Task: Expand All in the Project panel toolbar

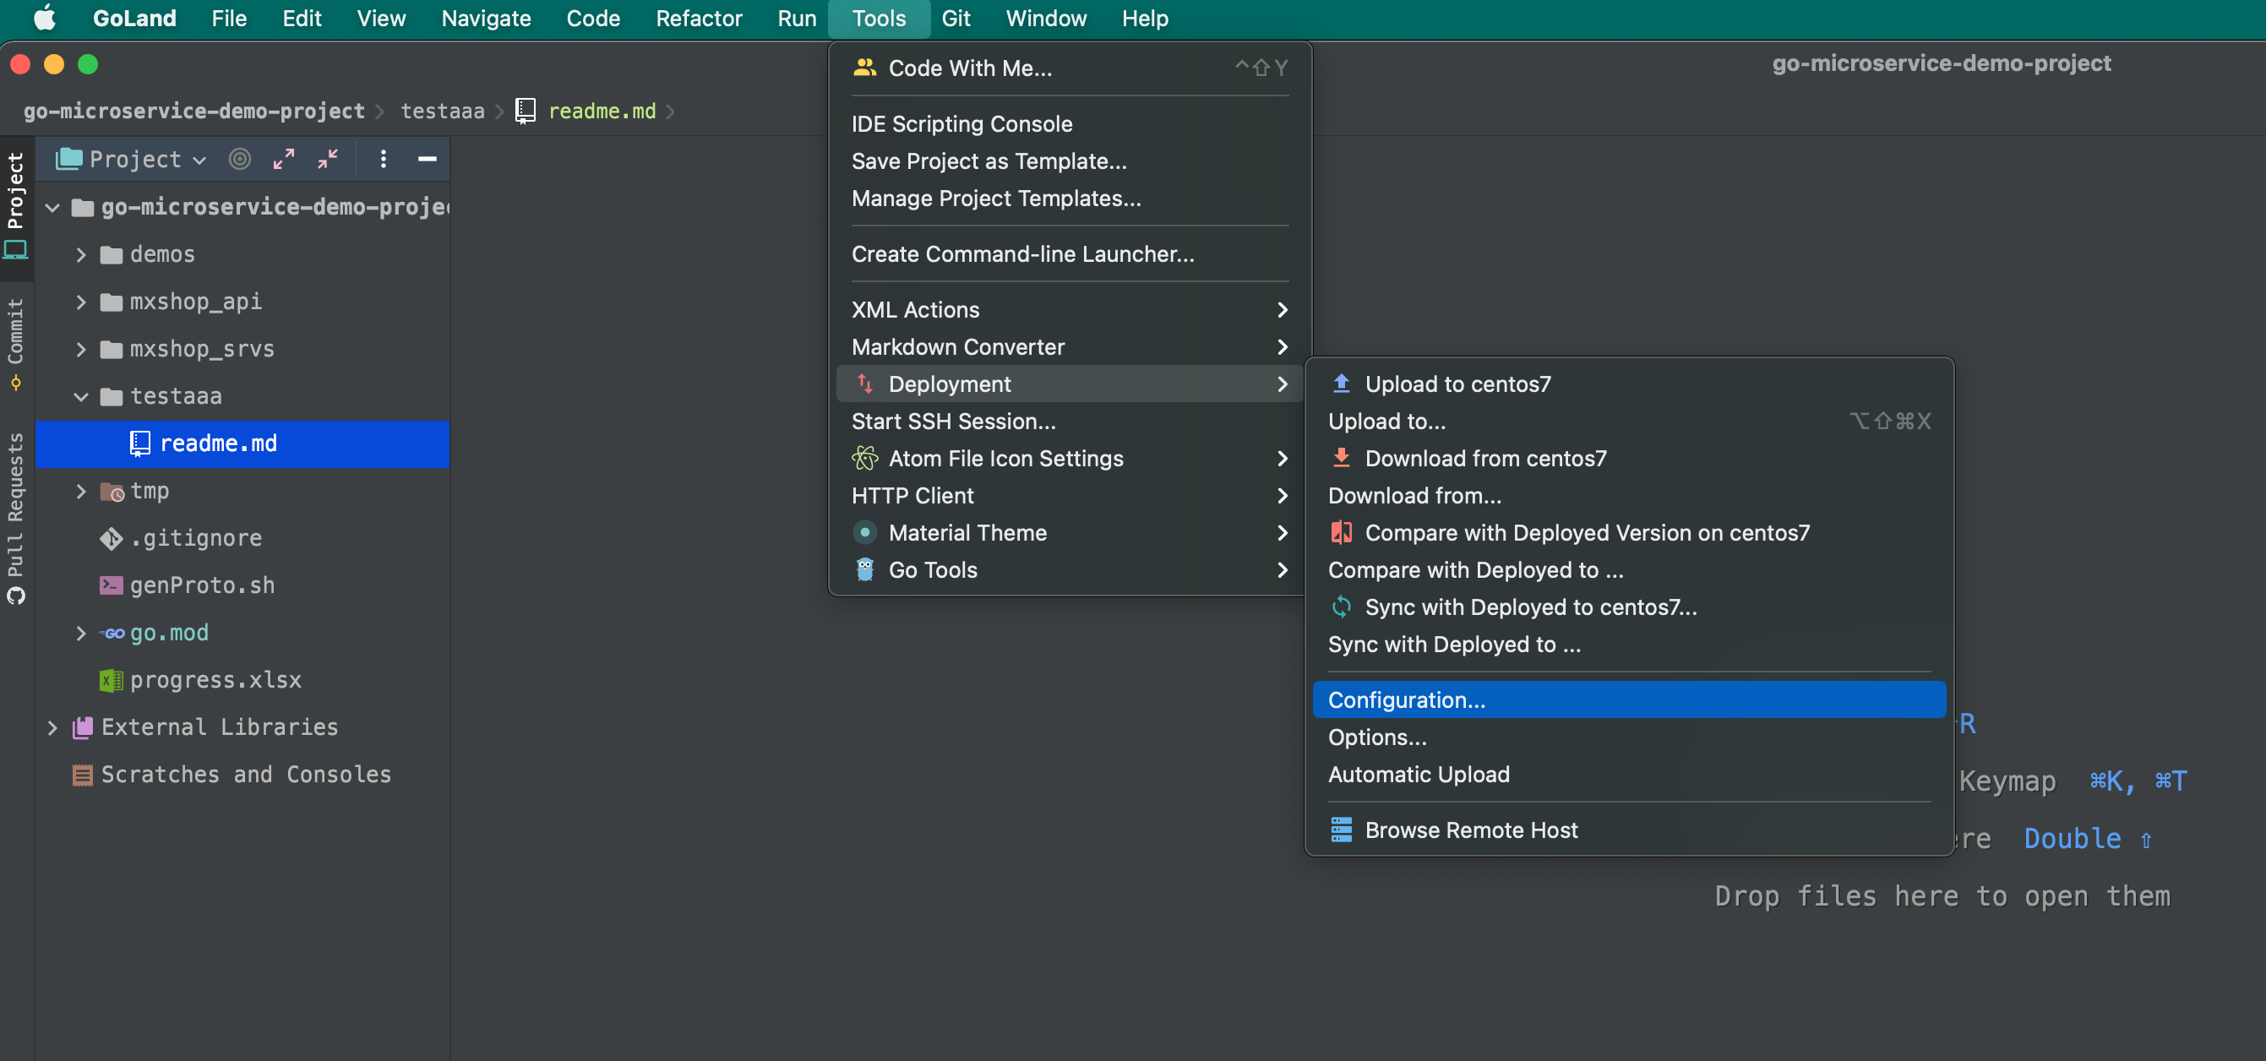Action: pyautogui.click(x=283, y=160)
